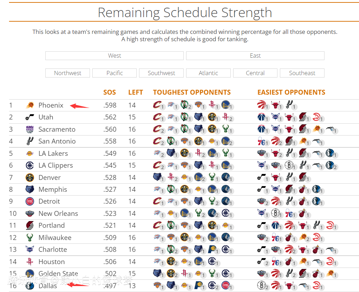Select the Southeast division filter
The height and width of the screenshot is (292, 359).
[x=302, y=73]
